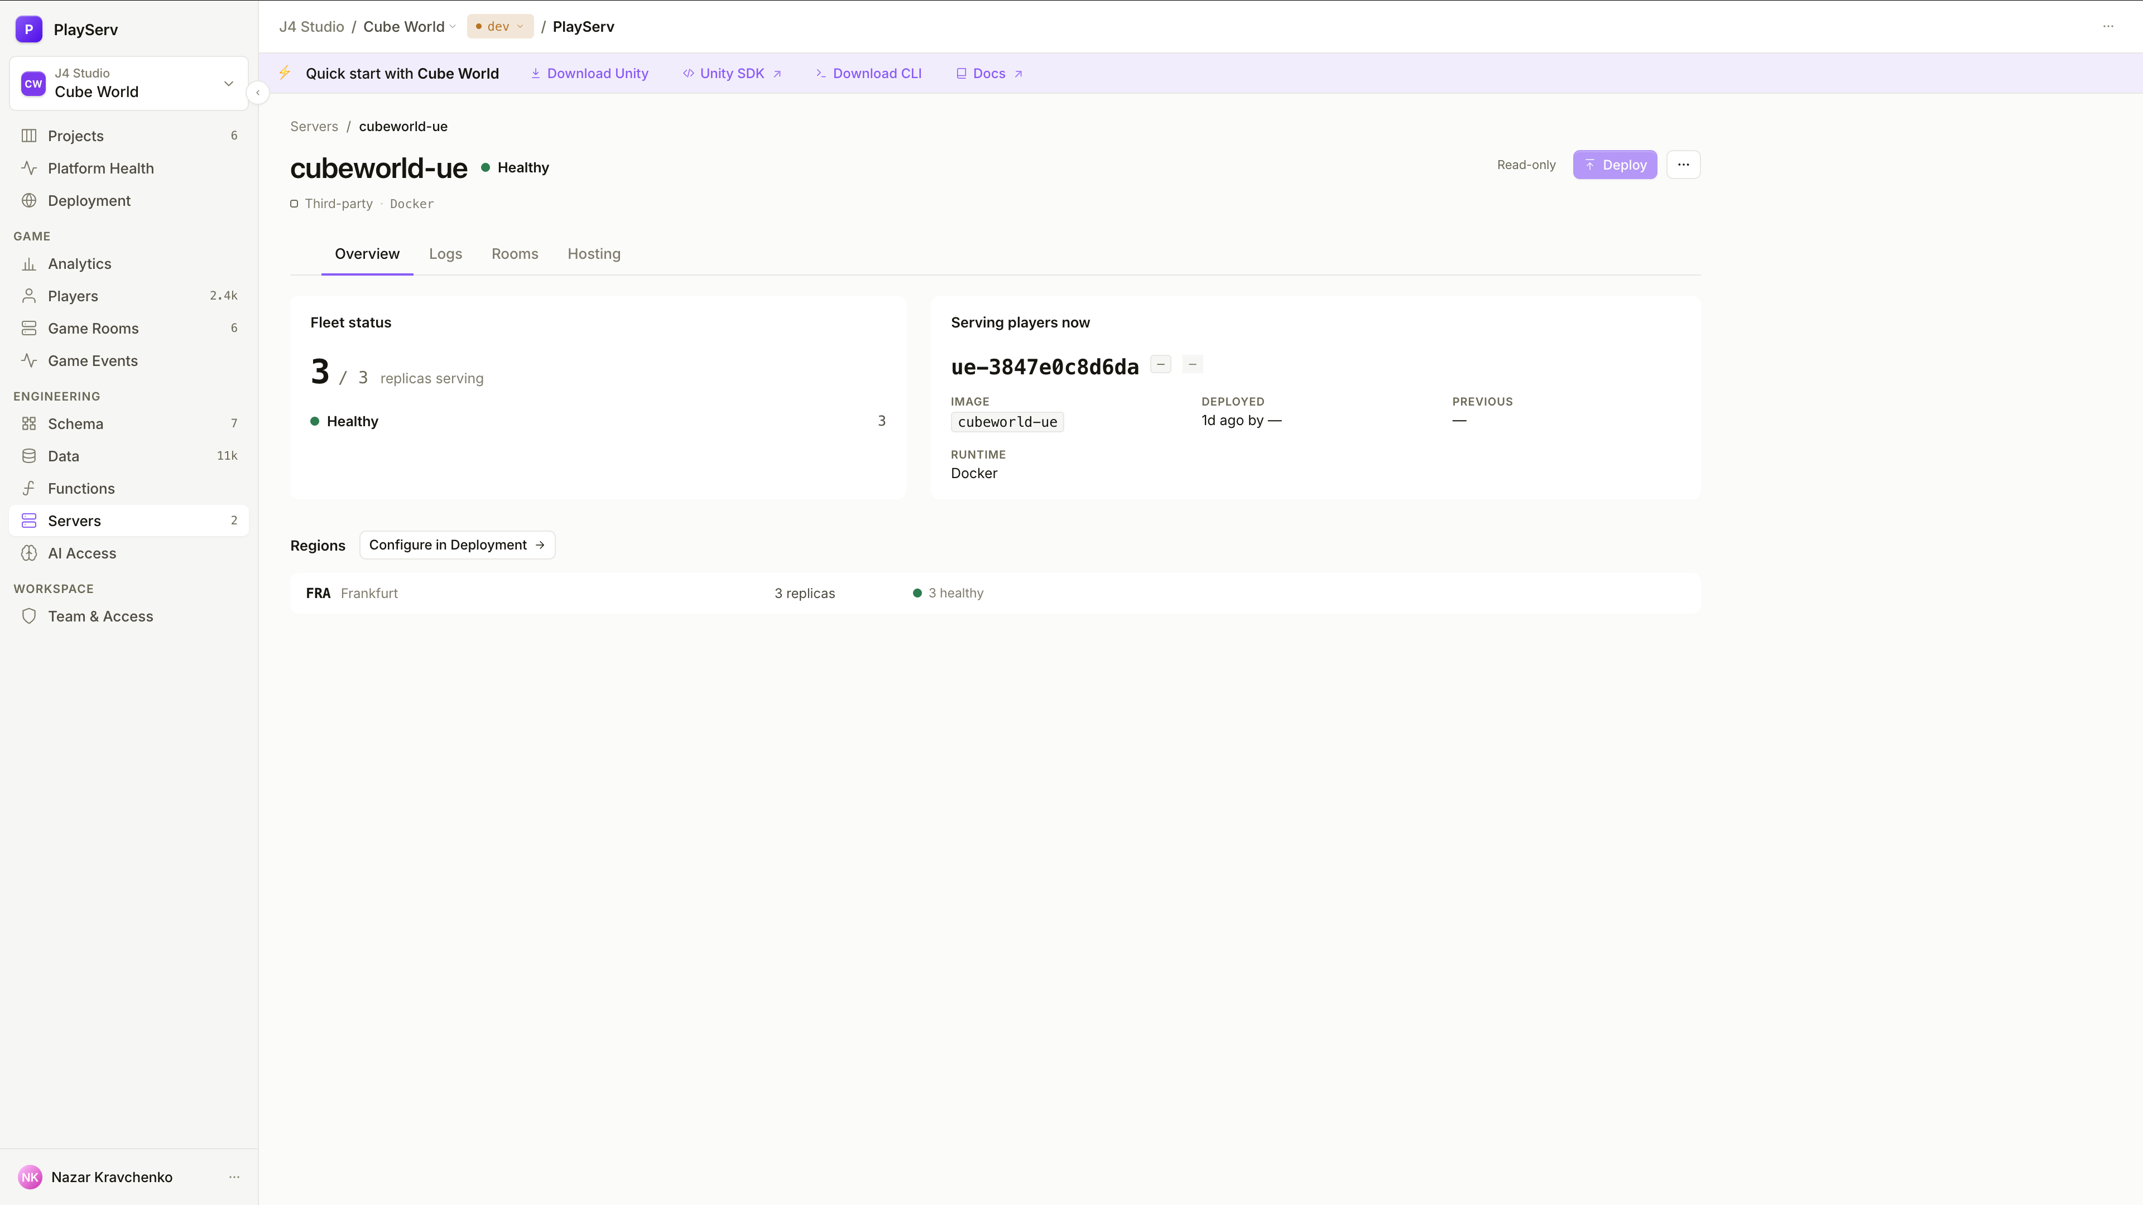Open Team & Access settings
The width and height of the screenshot is (2143, 1205).
tap(129, 616)
